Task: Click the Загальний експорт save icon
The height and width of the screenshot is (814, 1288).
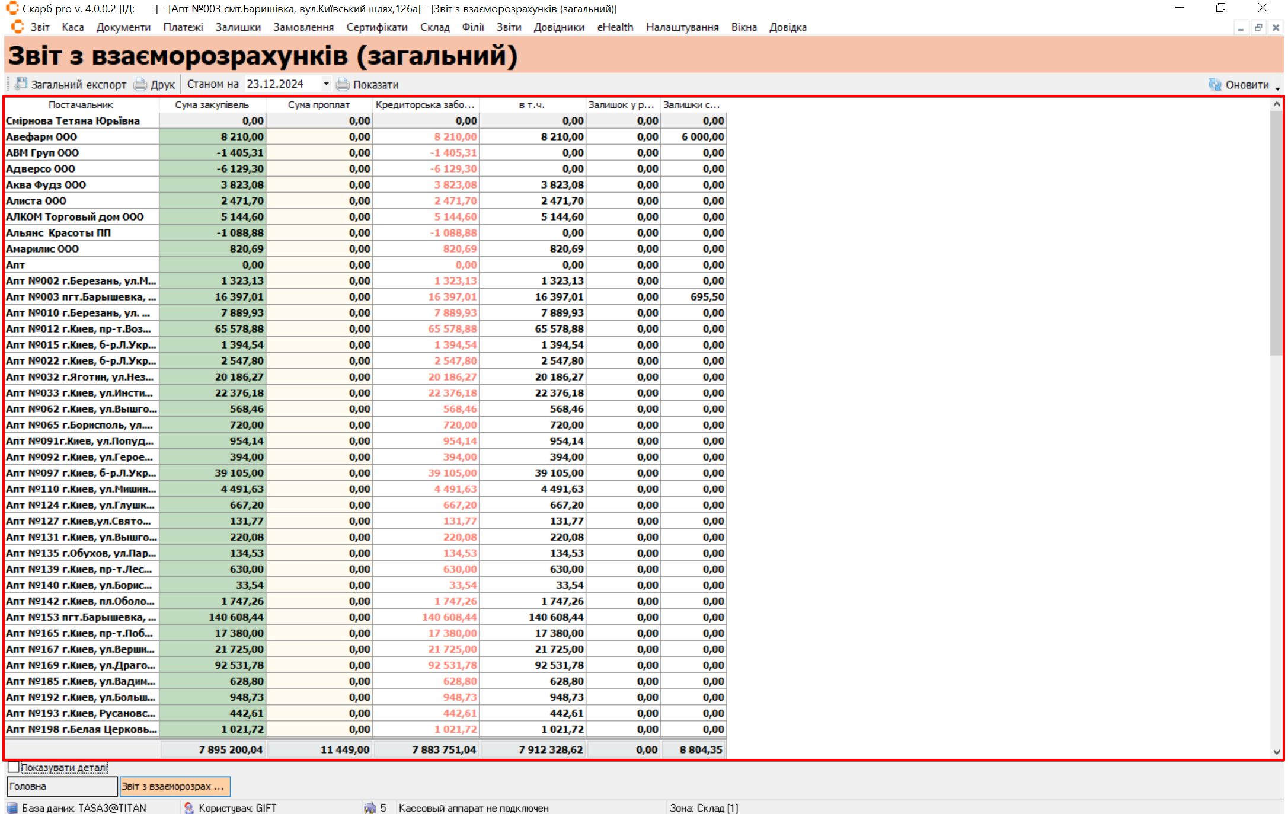Action: coord(21,84)
